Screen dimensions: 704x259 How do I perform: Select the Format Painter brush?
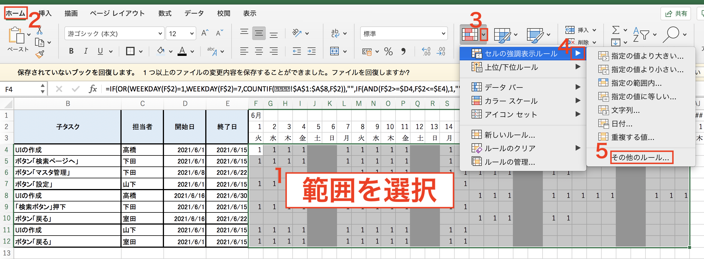(x=40, y=54)
